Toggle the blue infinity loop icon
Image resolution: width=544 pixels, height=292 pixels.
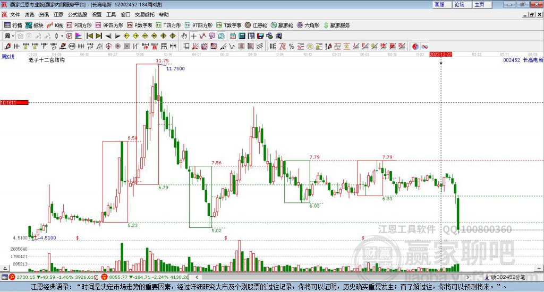tap(424, 46)
